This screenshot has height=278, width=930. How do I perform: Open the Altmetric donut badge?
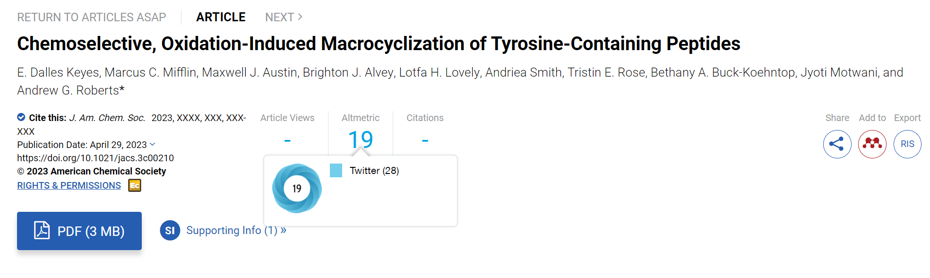pyautogui.click(x=297, y=188)
